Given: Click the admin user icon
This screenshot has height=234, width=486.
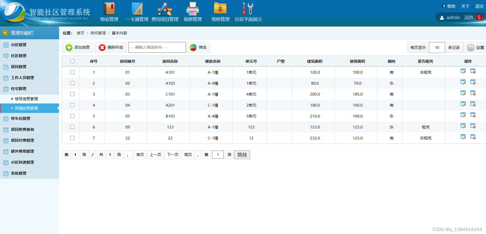Looking at the screenshot, I should tap(442, 18).
